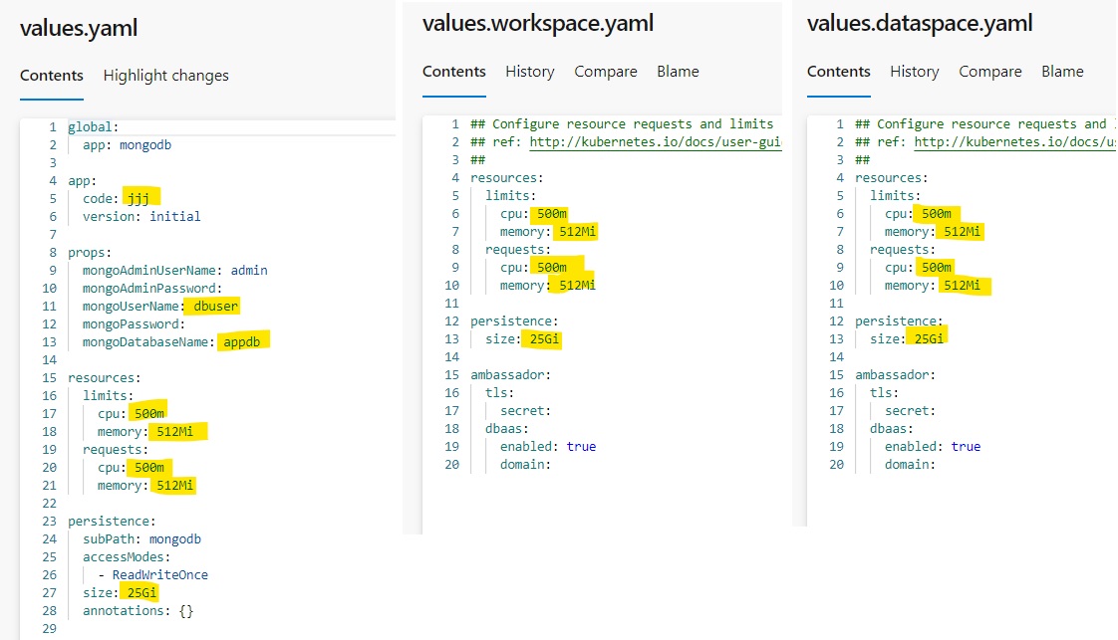Click the persistence size 25Gi in values.yaml
Screen dimensions: 1118x640
tap(142, 593)
